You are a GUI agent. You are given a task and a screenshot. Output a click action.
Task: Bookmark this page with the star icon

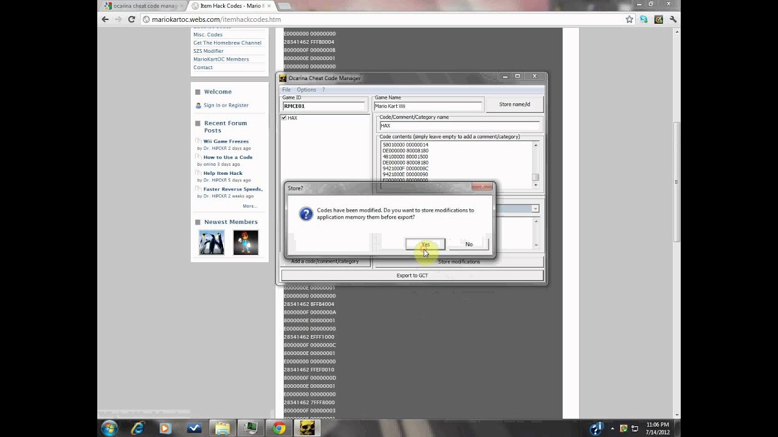[630, 19]
